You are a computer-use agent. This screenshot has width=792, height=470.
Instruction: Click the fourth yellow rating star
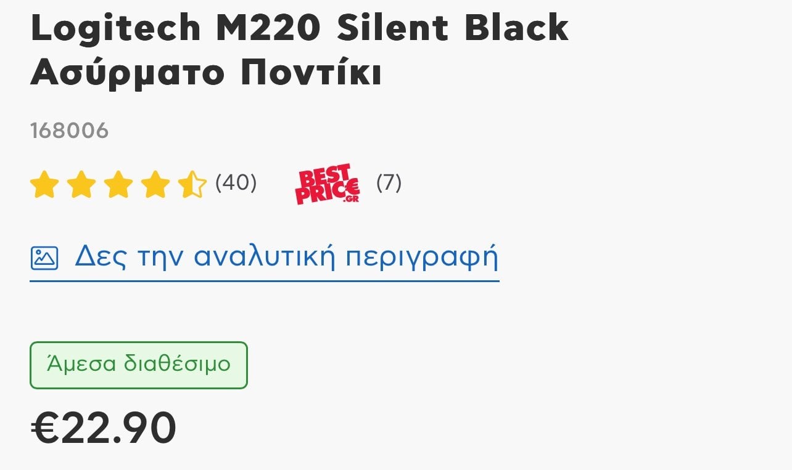click(155, 184)
